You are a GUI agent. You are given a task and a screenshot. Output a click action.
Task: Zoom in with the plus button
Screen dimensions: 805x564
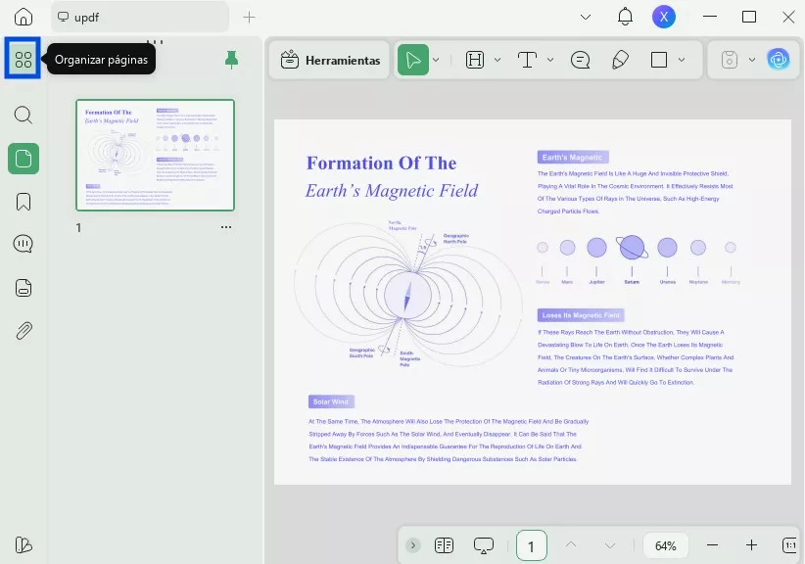751,545
